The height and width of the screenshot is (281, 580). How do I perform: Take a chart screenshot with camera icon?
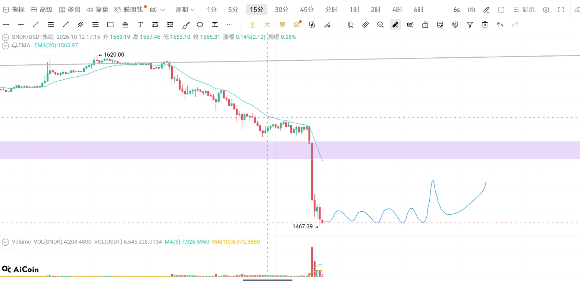tap(471, 10)
